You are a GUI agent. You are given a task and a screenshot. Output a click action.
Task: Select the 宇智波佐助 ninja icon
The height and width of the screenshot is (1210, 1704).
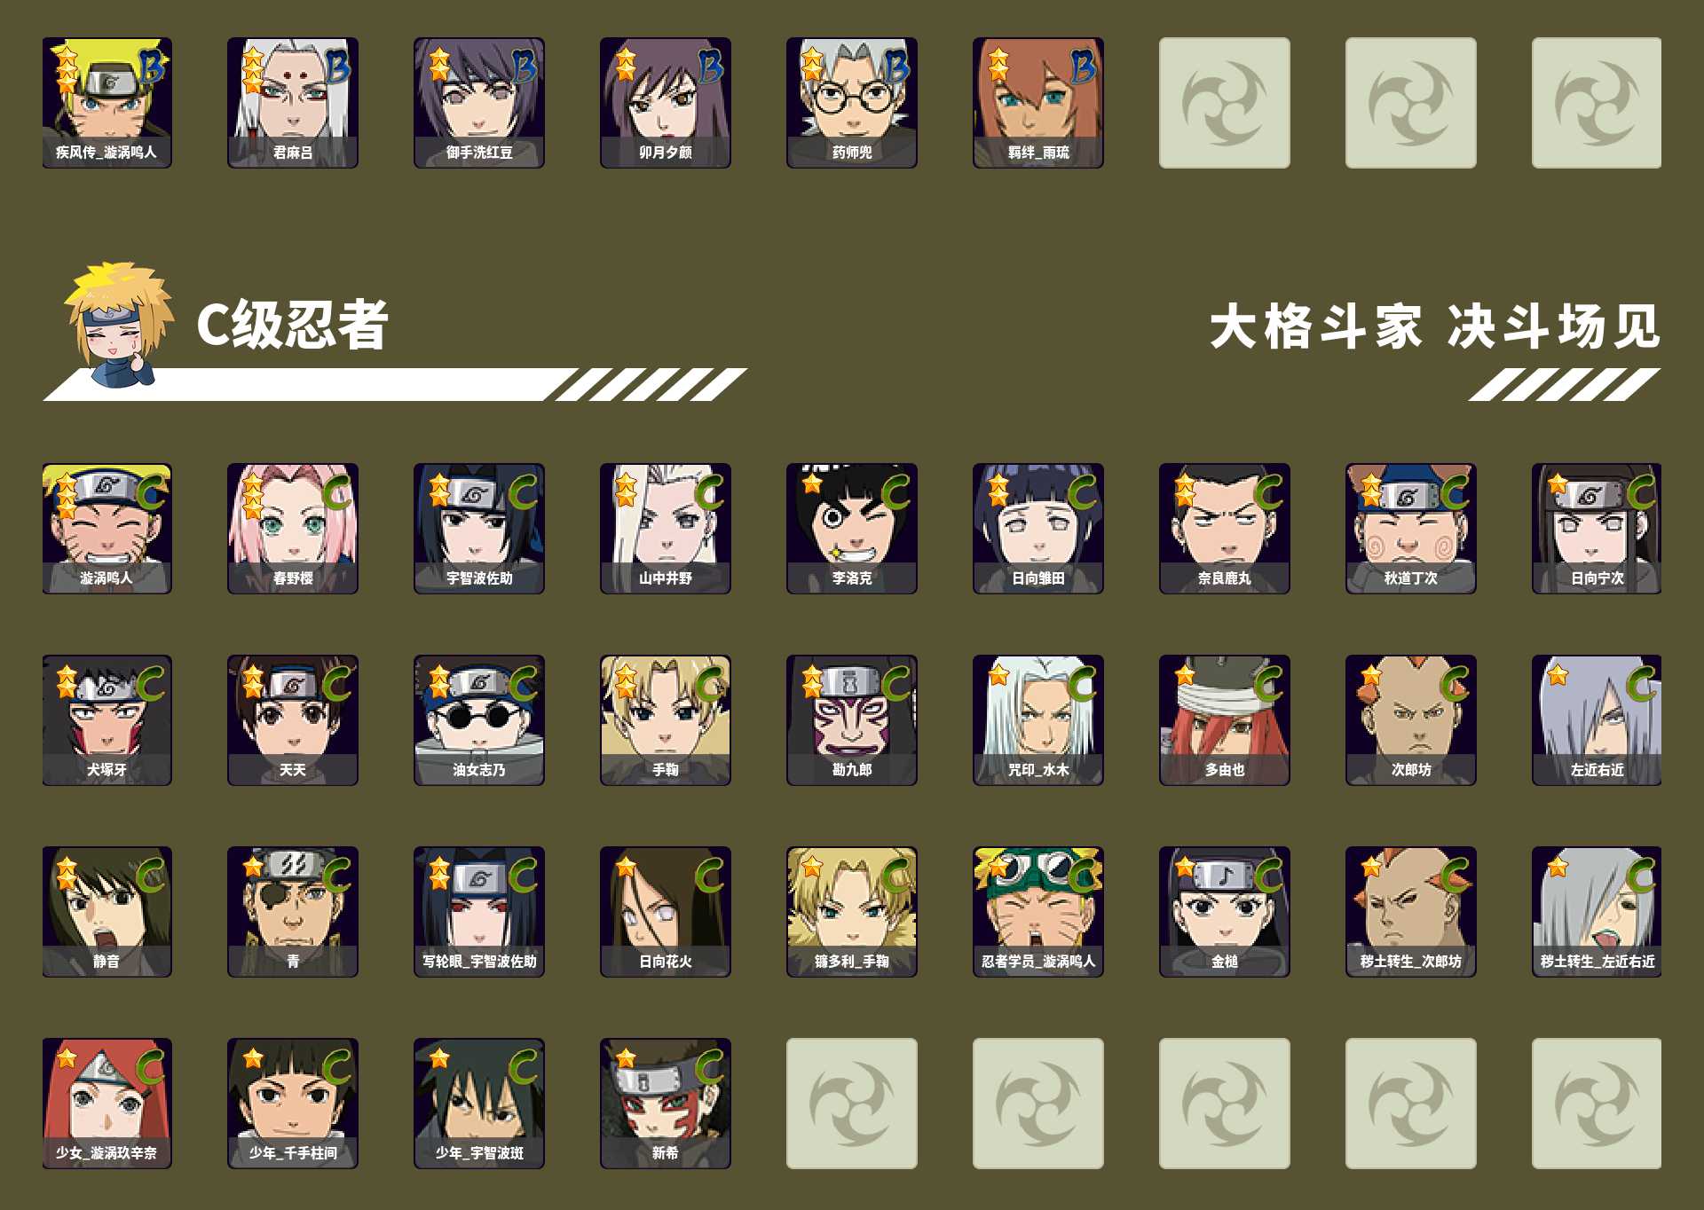pos(479,529)
